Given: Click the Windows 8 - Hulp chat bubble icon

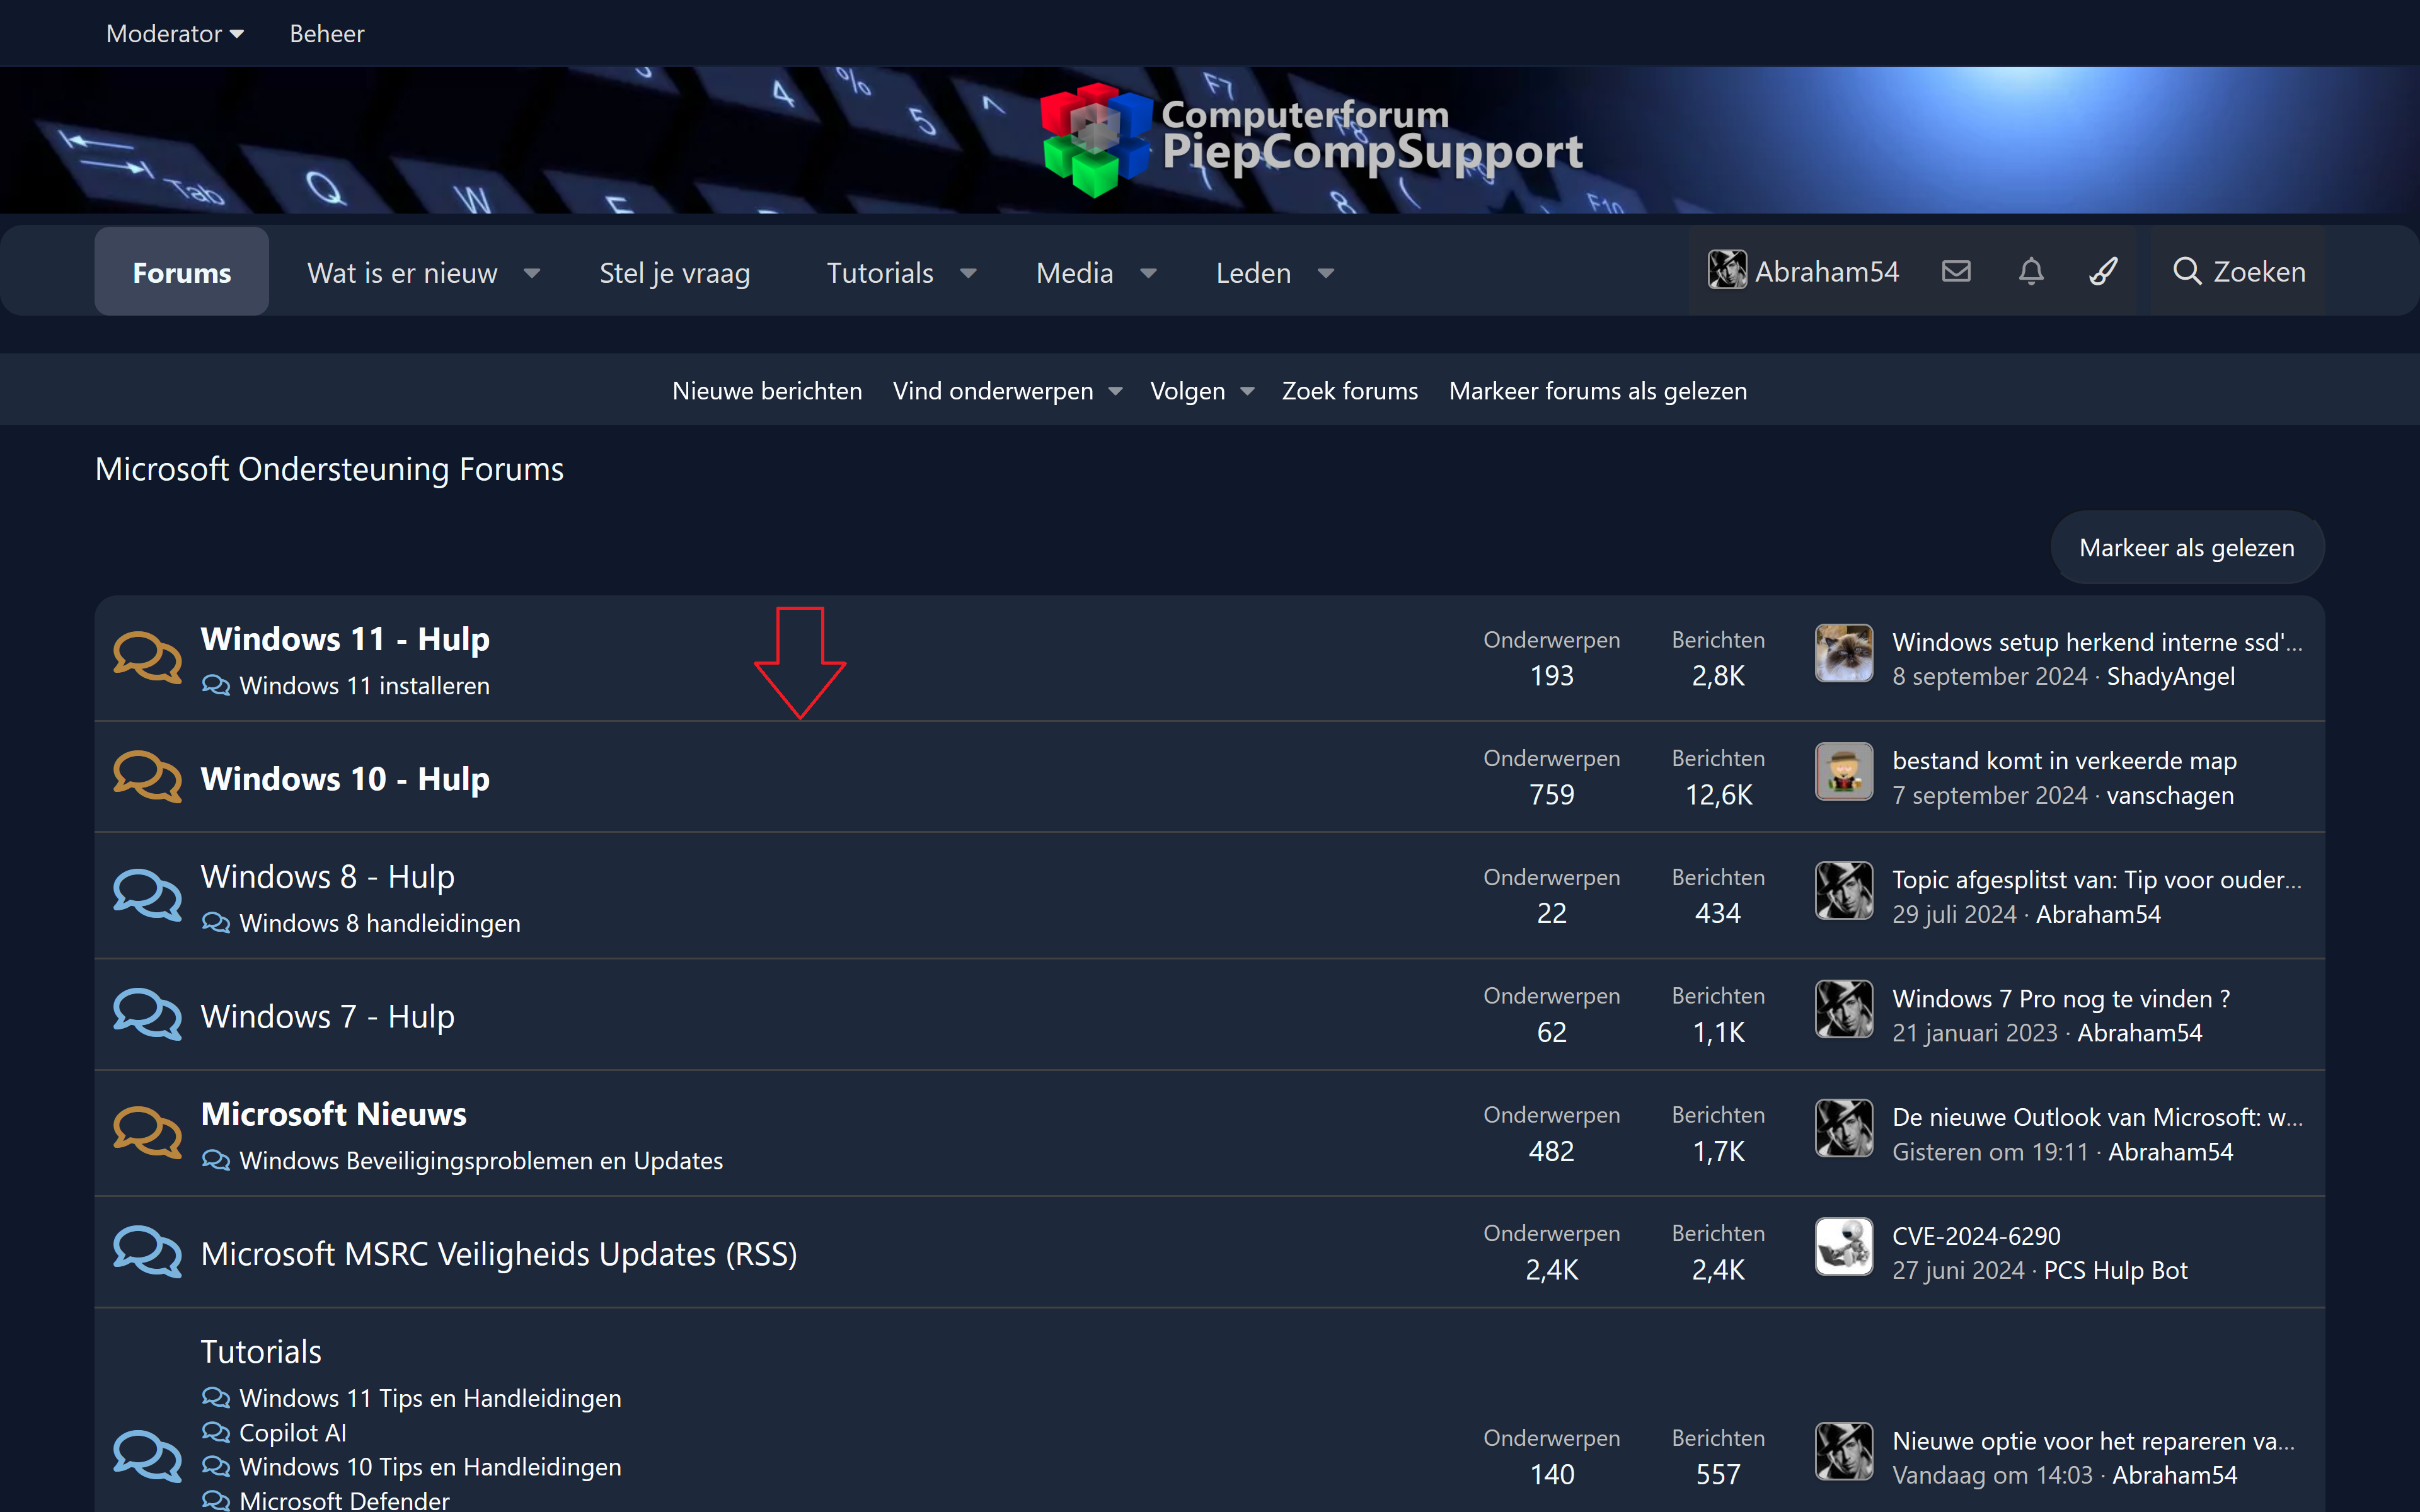Looking at the screenshot, I should [x=147, y=895].
